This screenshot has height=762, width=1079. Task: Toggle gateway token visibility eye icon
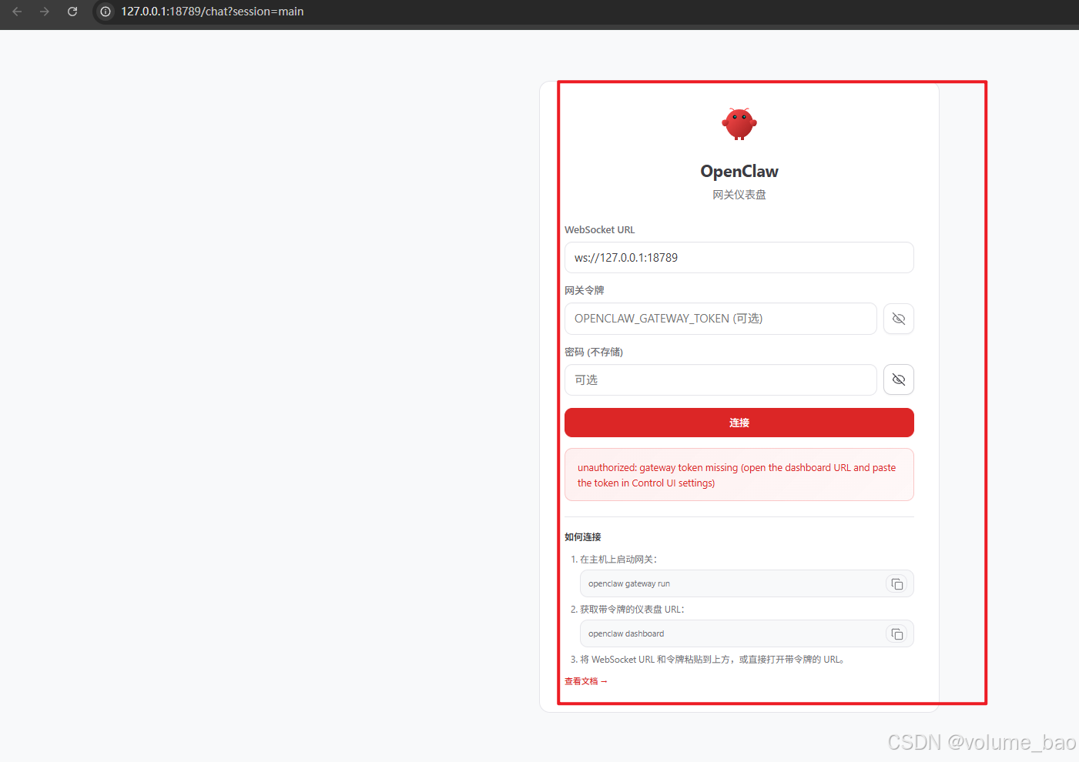tap(899, 319)
